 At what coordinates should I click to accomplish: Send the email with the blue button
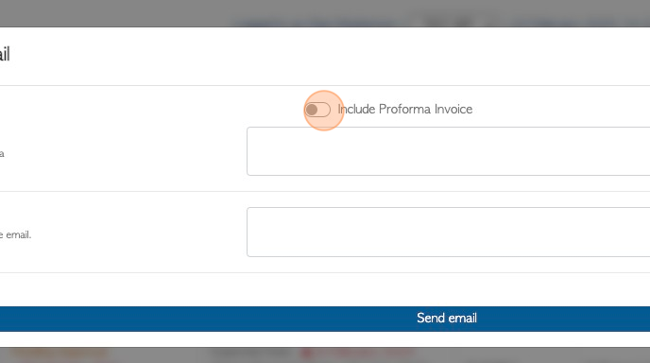pos(325,319)
